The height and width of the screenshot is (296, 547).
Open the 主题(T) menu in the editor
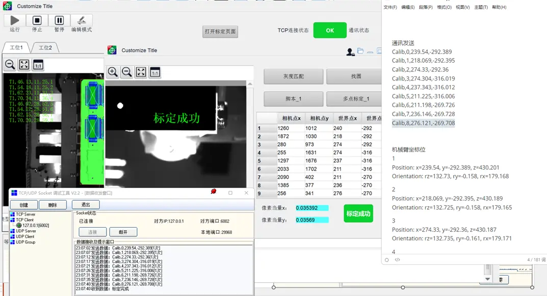coord(481,7)
